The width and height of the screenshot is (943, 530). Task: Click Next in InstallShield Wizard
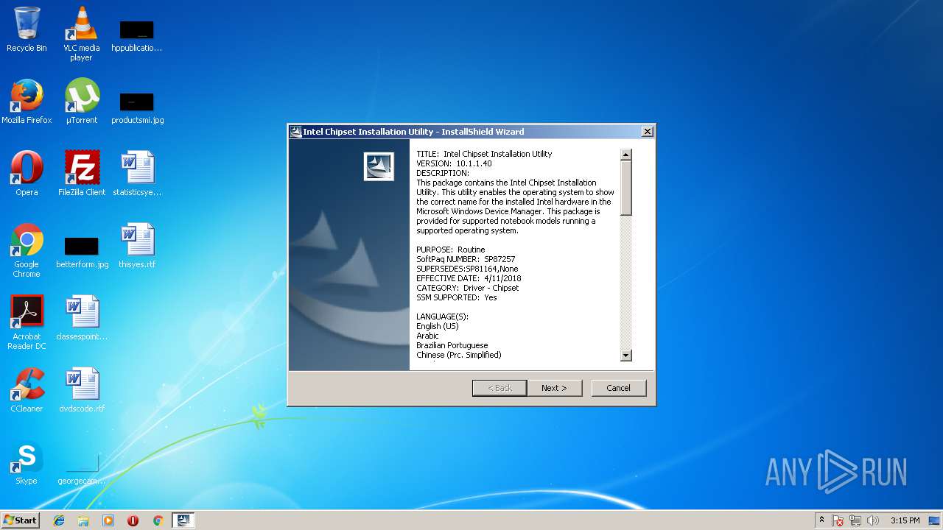pos(555,388)
